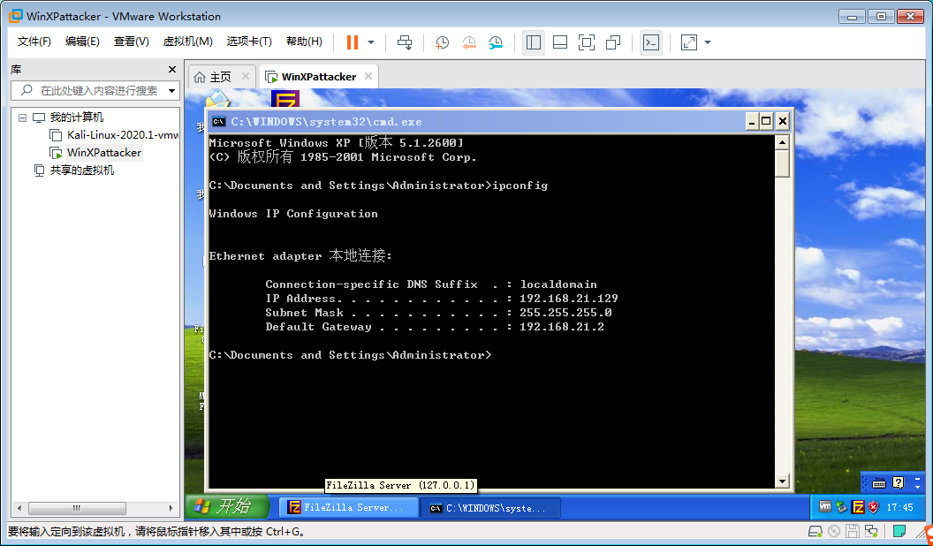Collapse the 我的计算机 tree node
The height and width of the screenshot is (546, 933).
(x=23, y=118)
